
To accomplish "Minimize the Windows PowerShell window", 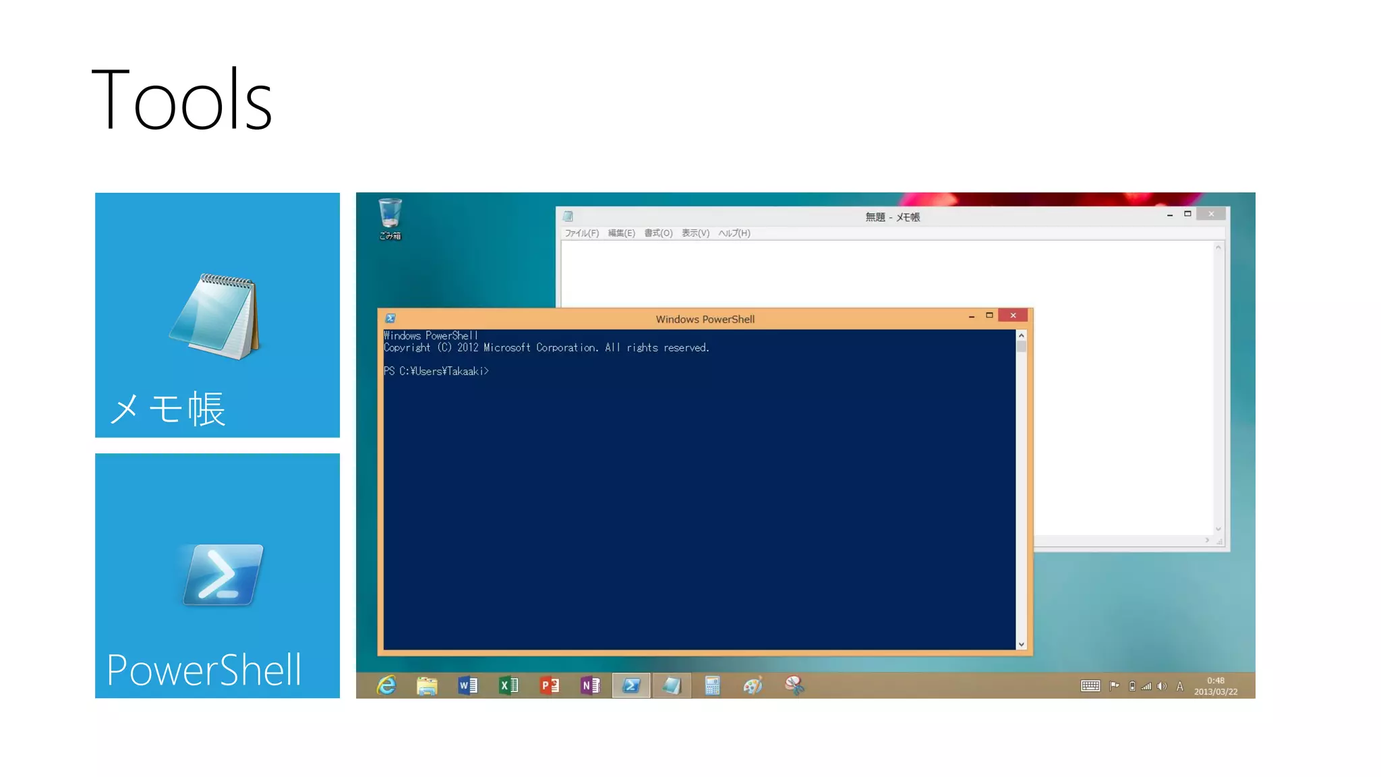I will click(x=972, y=316).
